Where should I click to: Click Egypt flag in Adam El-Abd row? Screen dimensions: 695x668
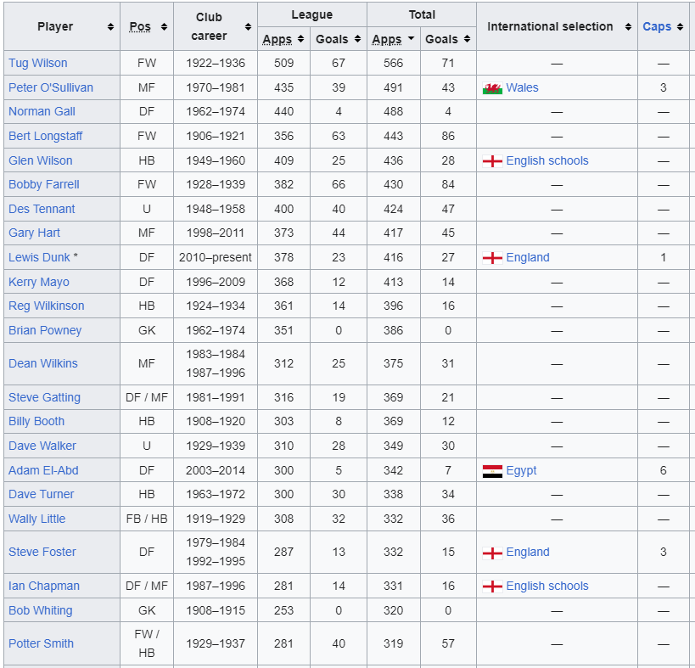click(492, 471)
